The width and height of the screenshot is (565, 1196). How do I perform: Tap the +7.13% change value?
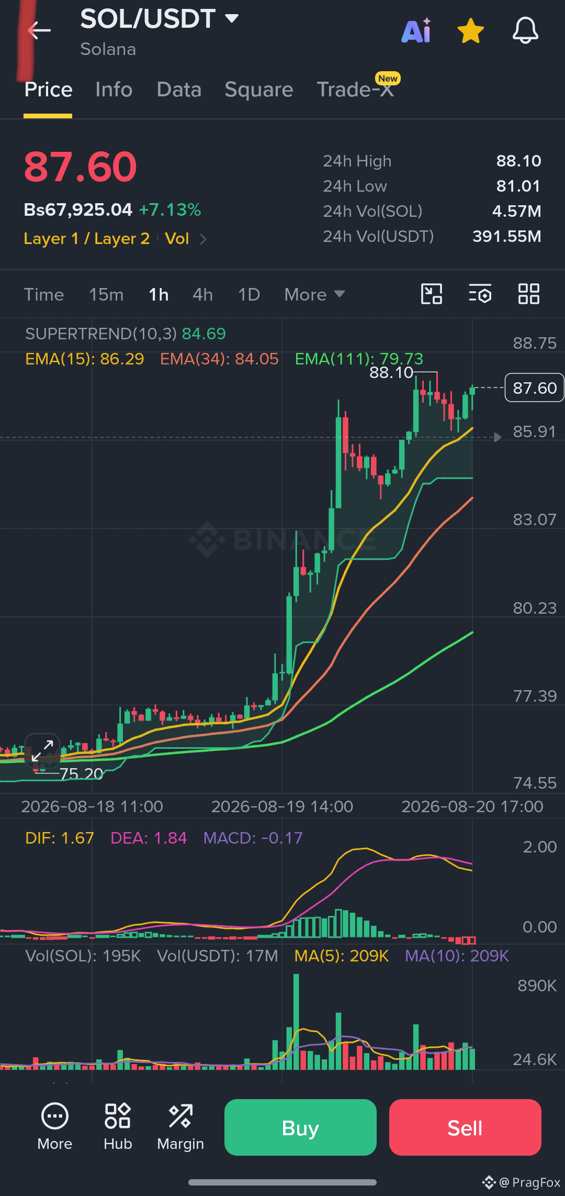170,210
